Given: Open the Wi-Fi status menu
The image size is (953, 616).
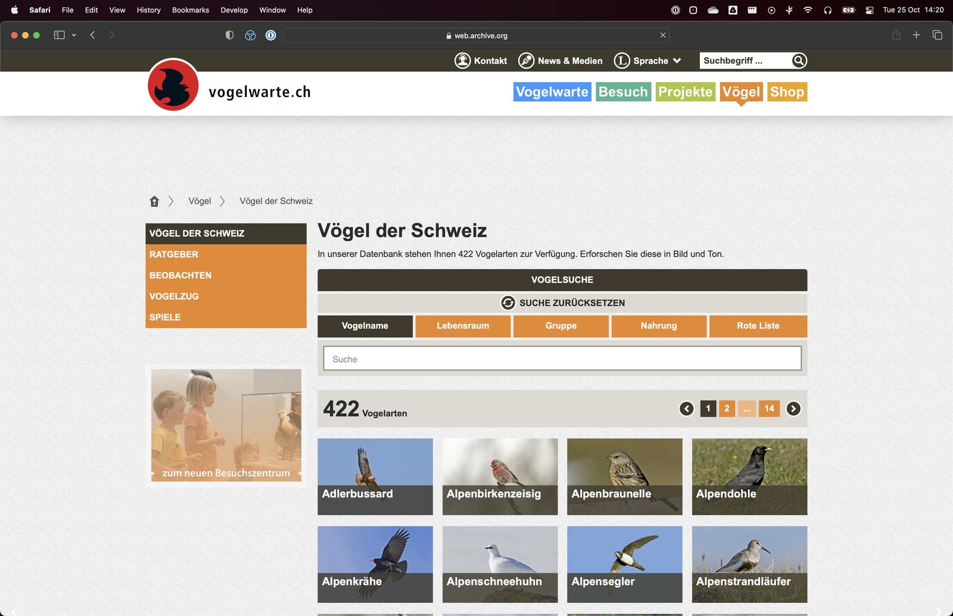Looking at the screenshot, I should point(808,10).
